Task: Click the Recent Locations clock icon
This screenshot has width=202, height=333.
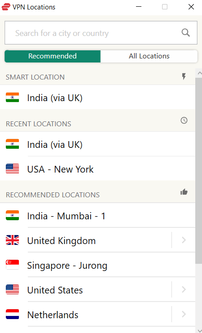Action: point(184,120)
